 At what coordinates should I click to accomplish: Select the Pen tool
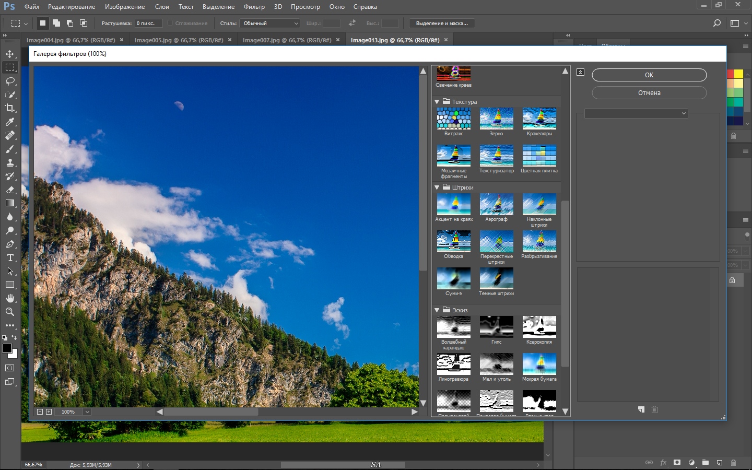pos(10,244)
